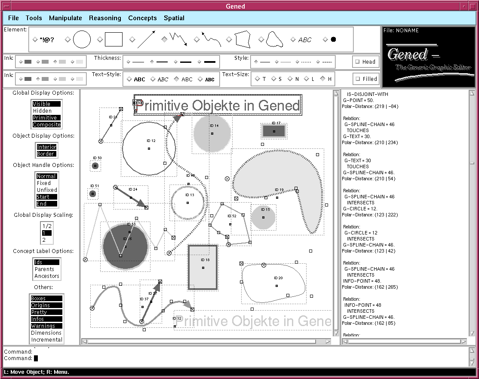The image size is (479, 379).
Task: Select the *!@? element type
Action: [44, 40]
